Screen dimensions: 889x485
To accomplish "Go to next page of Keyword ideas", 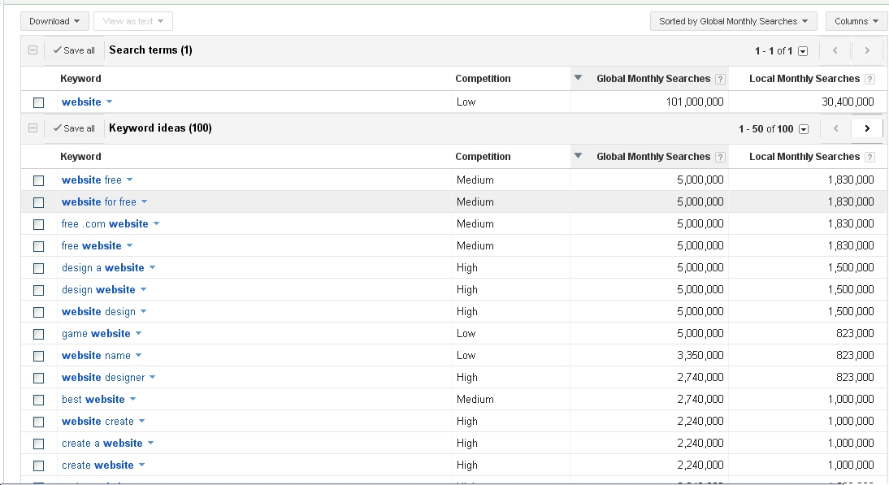I will 867,128.
